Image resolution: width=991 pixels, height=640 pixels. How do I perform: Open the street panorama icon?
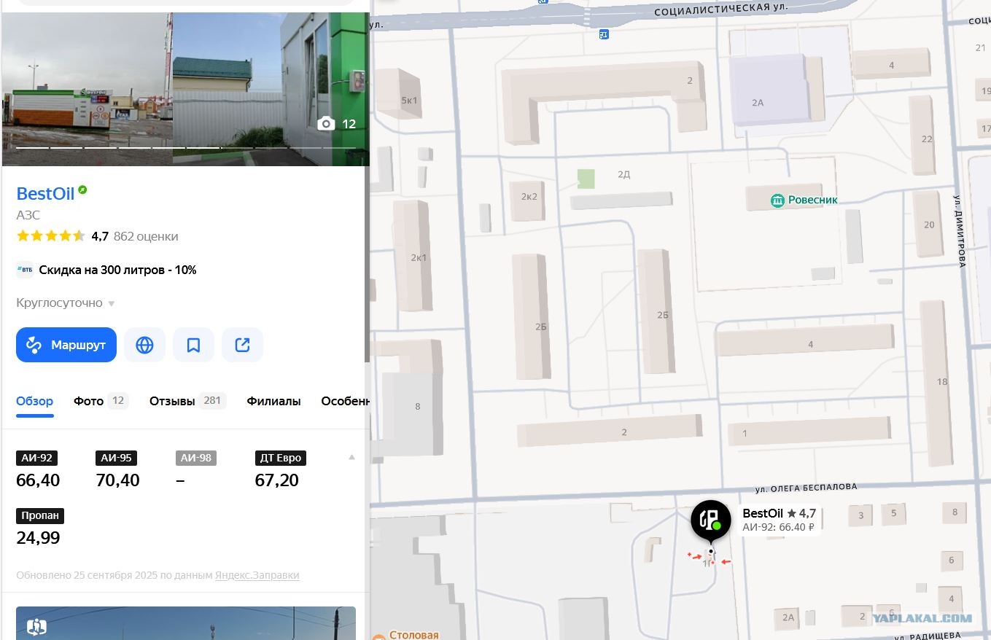pyautogui.click(x=36, y=626)
